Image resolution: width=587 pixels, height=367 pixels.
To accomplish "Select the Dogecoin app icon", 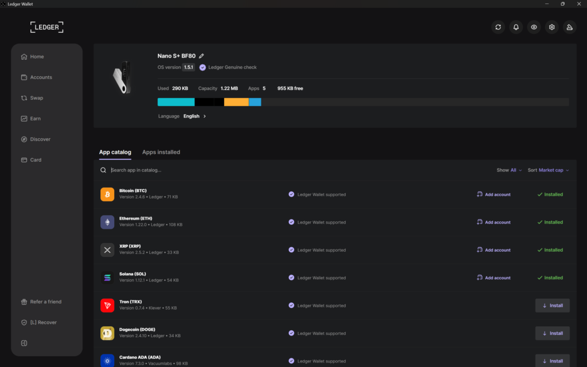I will 107,333.
